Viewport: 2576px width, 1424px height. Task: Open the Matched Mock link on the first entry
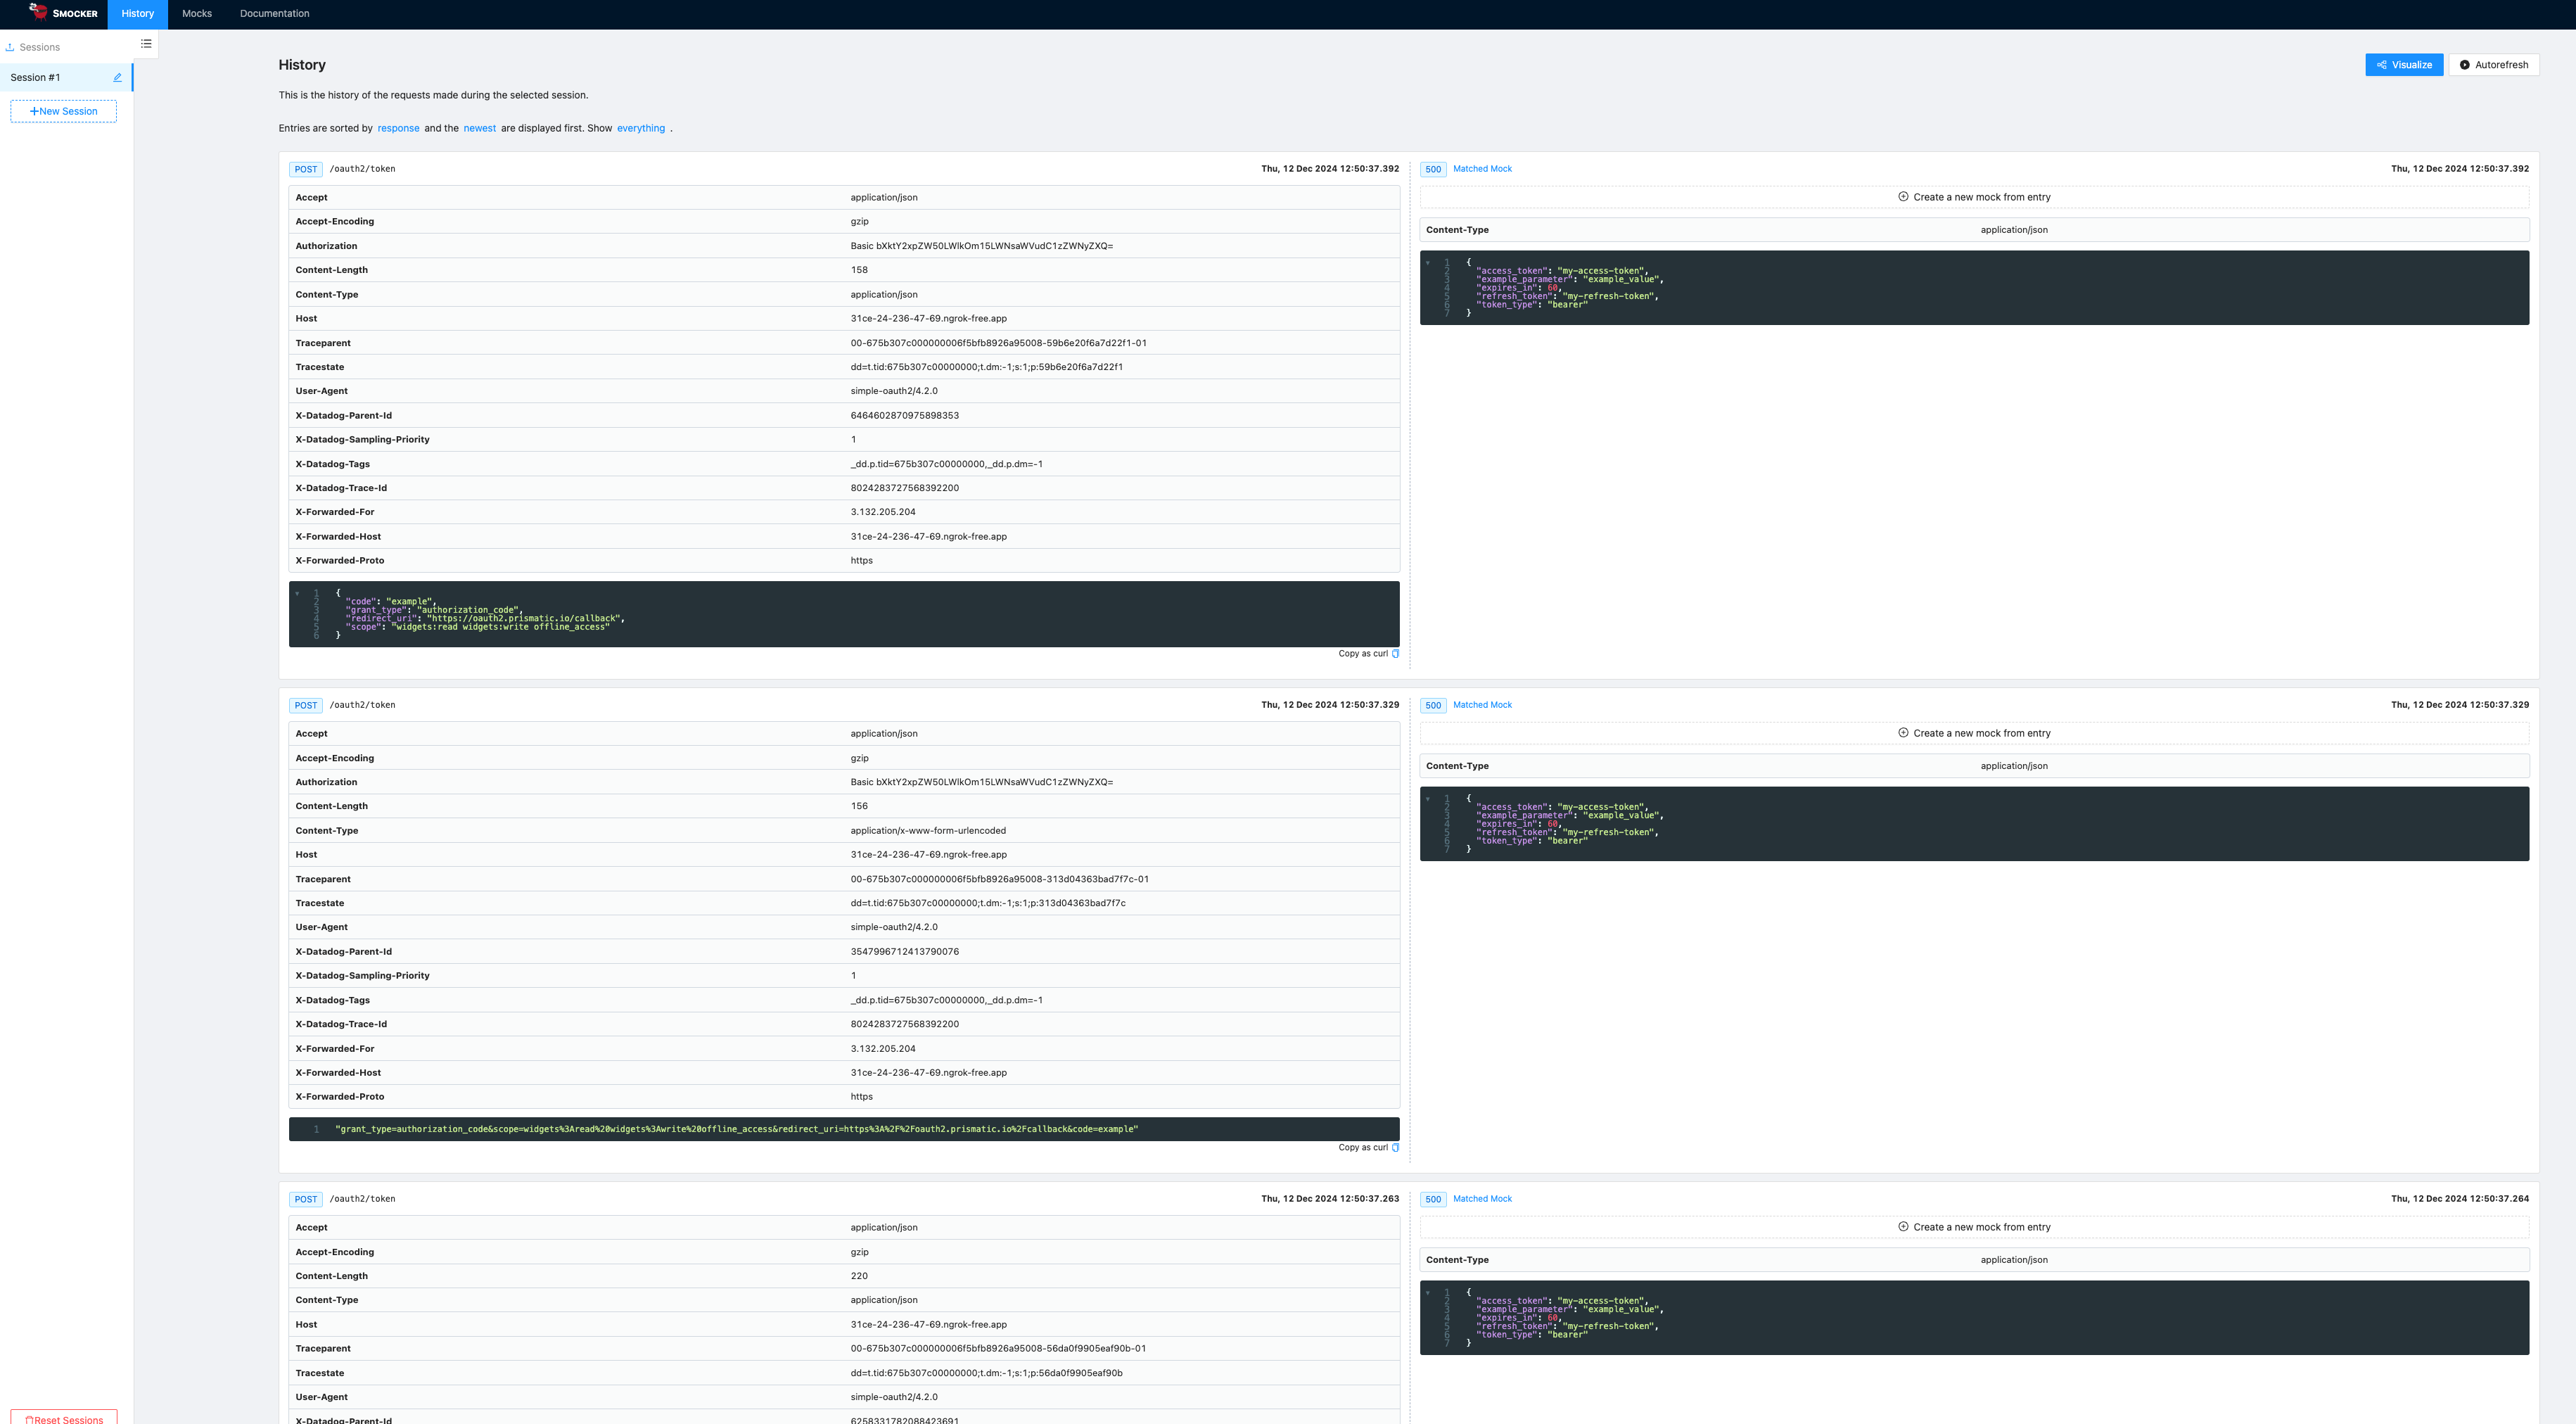(1482, 168)
